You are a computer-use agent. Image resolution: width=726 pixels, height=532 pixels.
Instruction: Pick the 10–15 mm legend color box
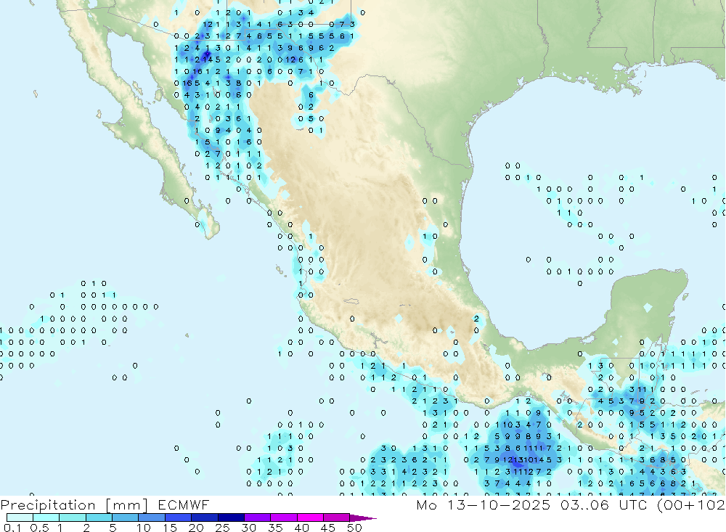coord(152,517)
